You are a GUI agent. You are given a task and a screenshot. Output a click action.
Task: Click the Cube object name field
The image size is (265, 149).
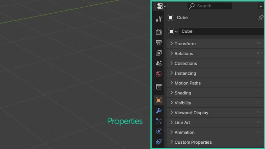pyautogui.click(x=221, y=31)
